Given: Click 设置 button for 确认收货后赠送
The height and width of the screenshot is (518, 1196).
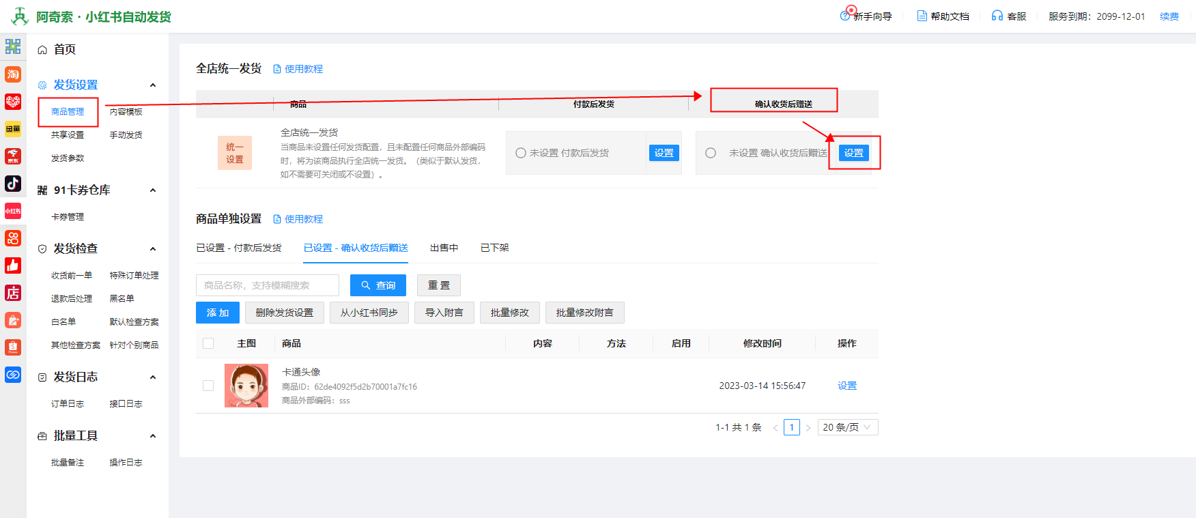Looking at the screenshot, I should tap(854, 153).
